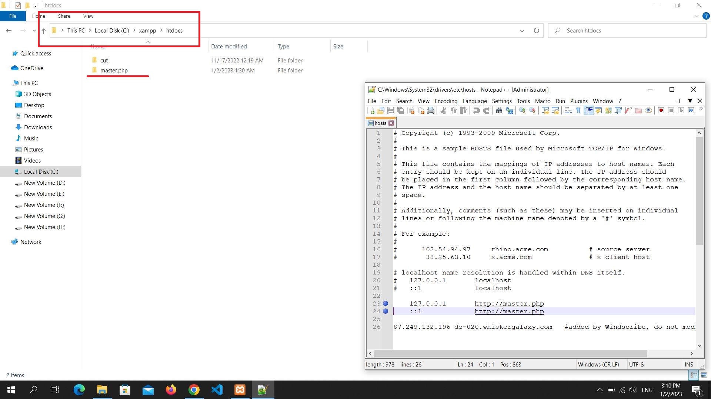Sort by Date modified column header
The height and width of the screenshot is (399, 711).
(x=229, y=46)
